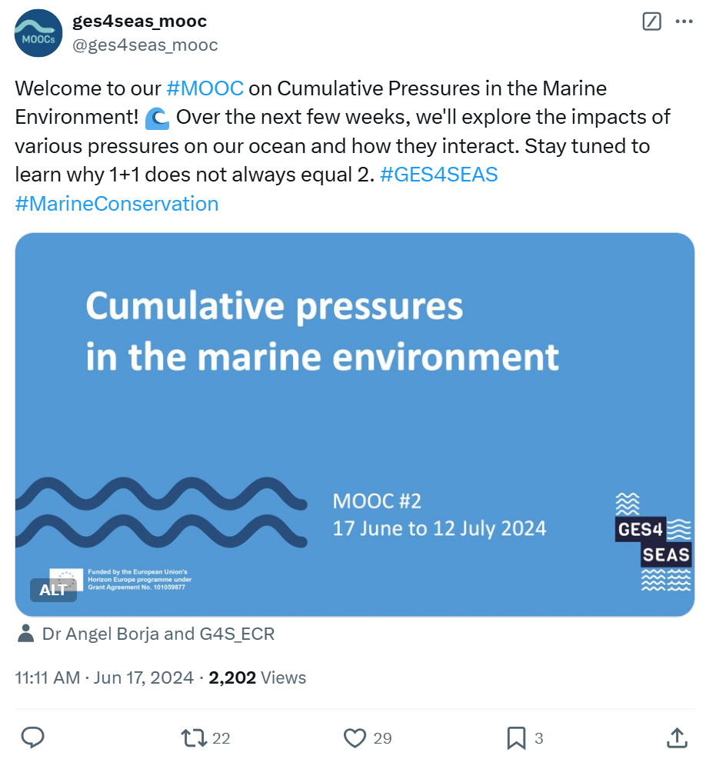The image size is (706, 759).
Task: Open the ges4seas_mooc profile avatar
Action: pyautogui.click(x=39, y=33)
